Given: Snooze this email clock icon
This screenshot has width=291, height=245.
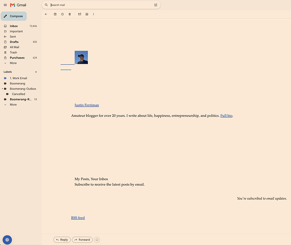Looking at the screenshot, I should (62, 14).
